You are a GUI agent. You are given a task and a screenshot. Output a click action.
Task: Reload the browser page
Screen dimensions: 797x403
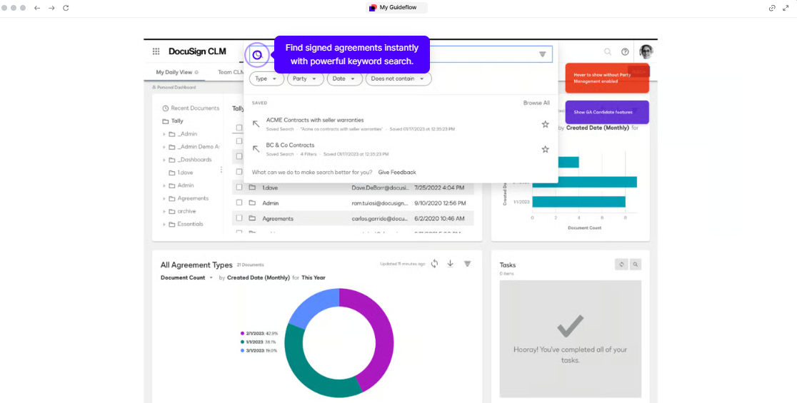[x=66, y=8]
